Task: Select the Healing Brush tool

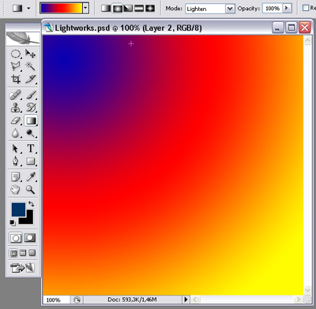Action: pyautogui.click(x=16, y=95)
